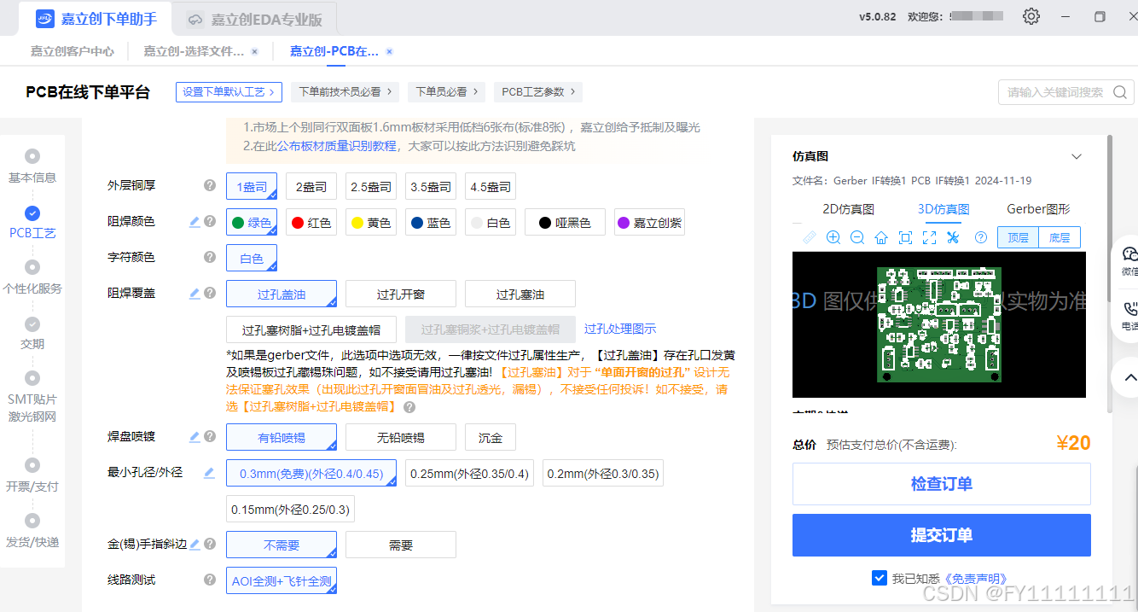Show 顶层 top layer view

[x=1019, y=237]
